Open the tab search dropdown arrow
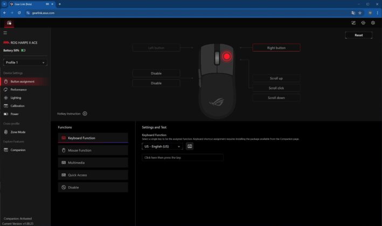 click(x=4, y=4)
